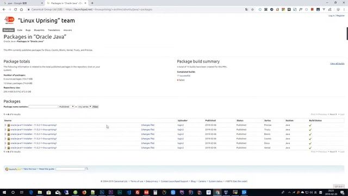This screenshot has width=348, height=196.
Task: Click the build status checkmark for Bionic
Action: point(310,134)
